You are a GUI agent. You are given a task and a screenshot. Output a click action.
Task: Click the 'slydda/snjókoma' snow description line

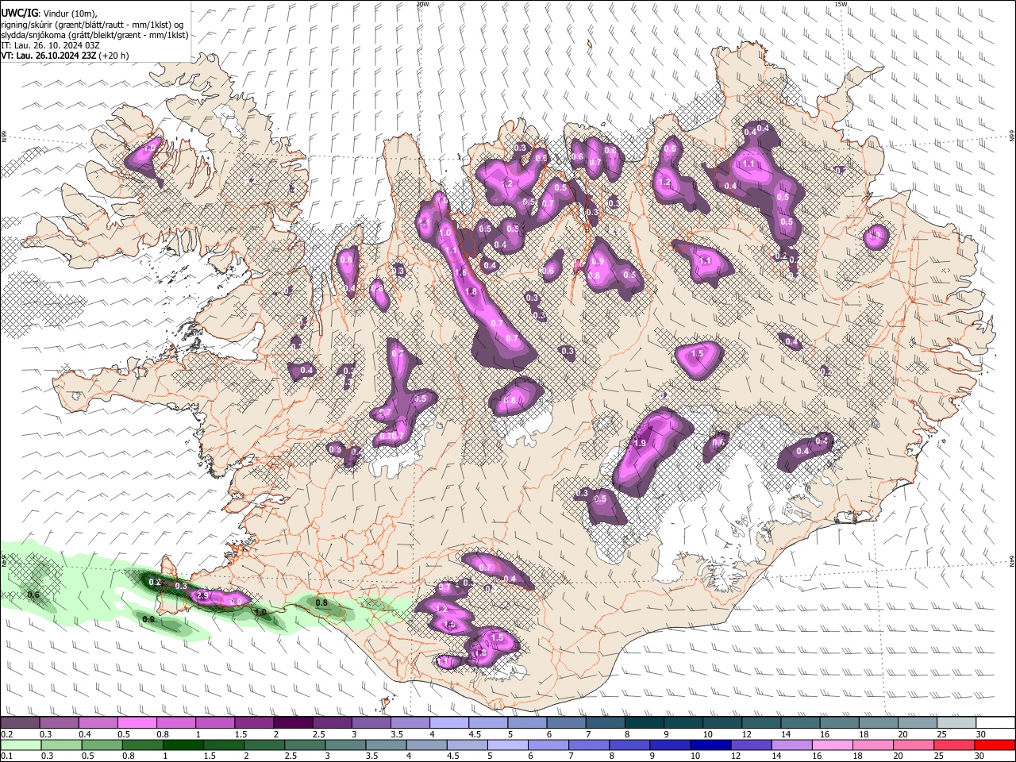tap(94, 36)
